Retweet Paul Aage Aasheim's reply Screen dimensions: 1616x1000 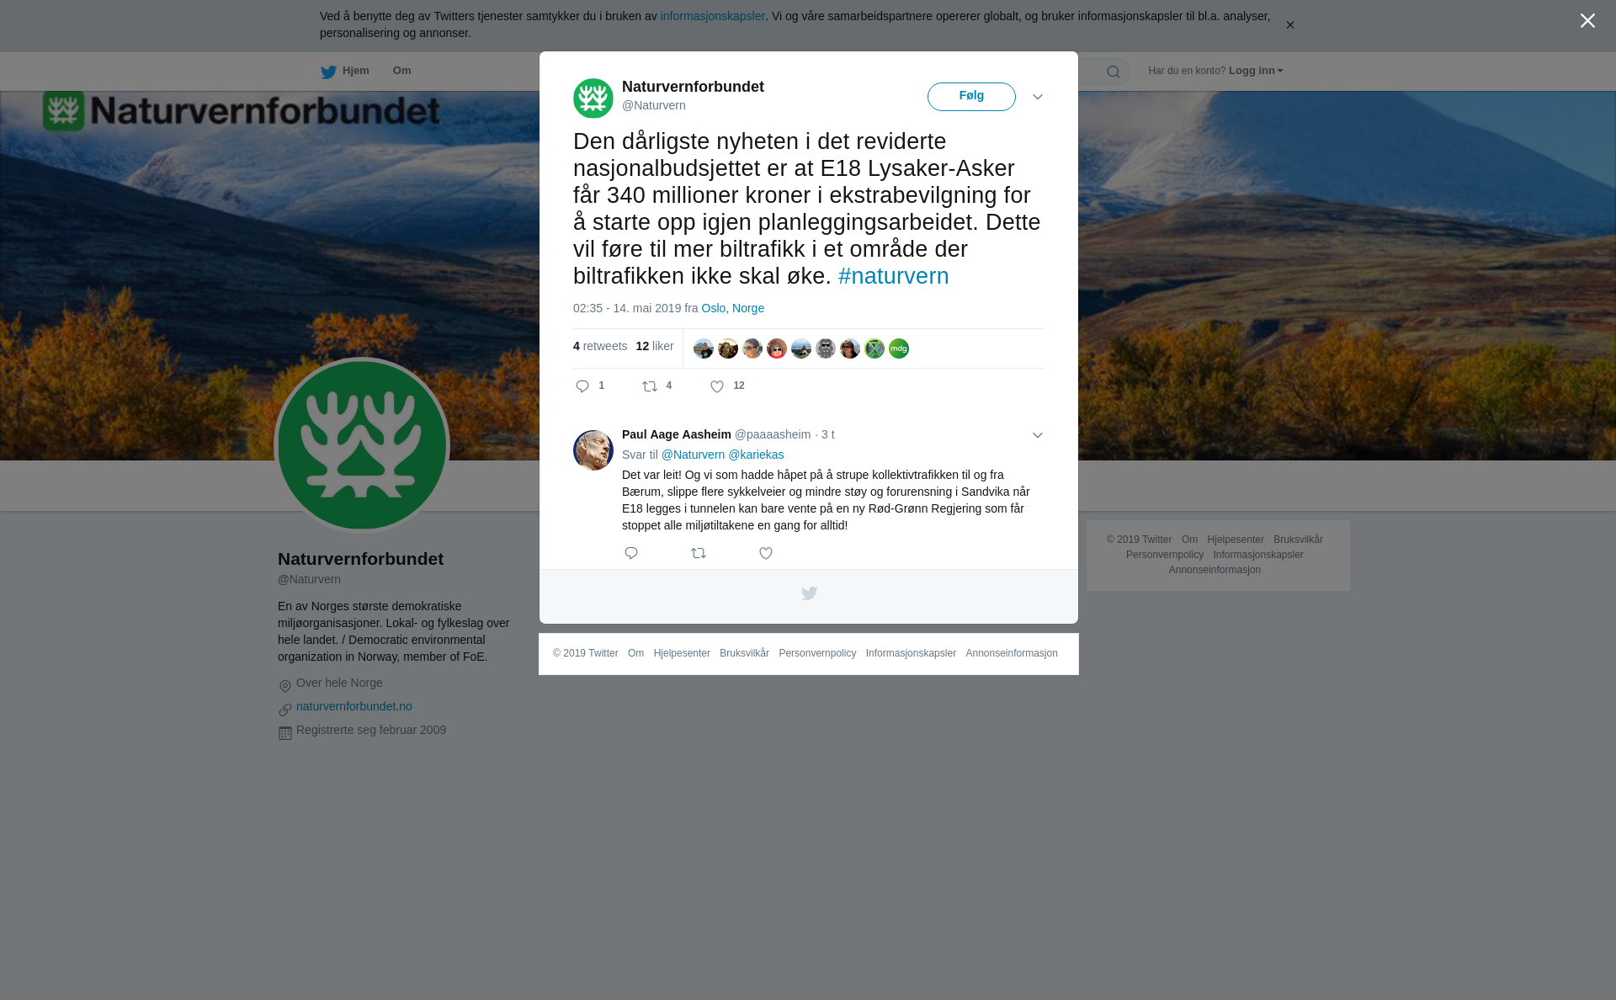pyautogui.click(x=699, y=553)
